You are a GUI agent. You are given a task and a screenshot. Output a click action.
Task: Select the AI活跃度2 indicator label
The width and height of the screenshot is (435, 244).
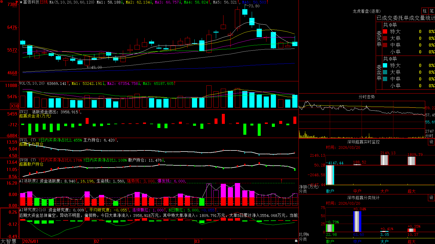29,181
